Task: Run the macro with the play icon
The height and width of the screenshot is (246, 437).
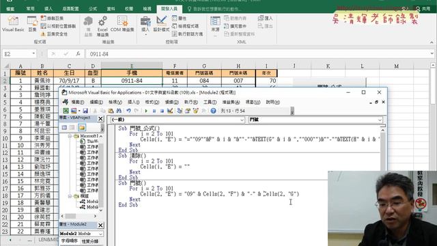Action: click(146, 111)
